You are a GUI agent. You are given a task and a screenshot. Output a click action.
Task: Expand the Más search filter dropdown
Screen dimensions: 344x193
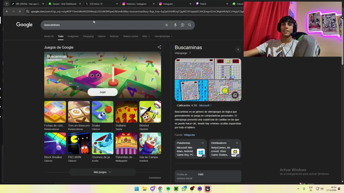(x=146, y=36)
